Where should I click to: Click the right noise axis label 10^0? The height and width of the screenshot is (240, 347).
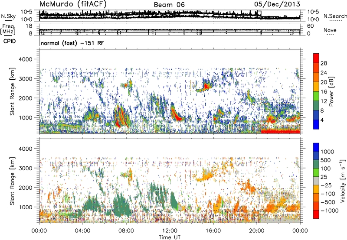[x=313, y=19]
